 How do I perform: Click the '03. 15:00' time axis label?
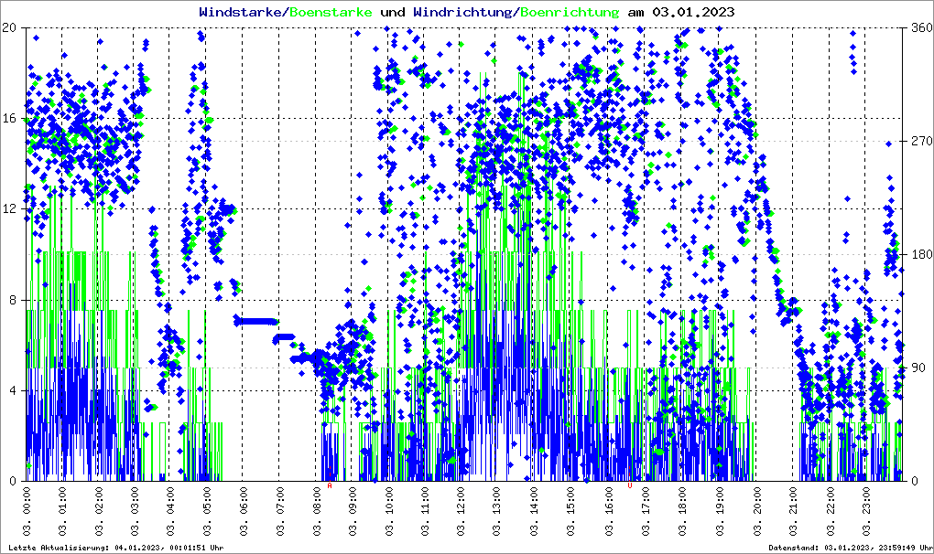571,511
